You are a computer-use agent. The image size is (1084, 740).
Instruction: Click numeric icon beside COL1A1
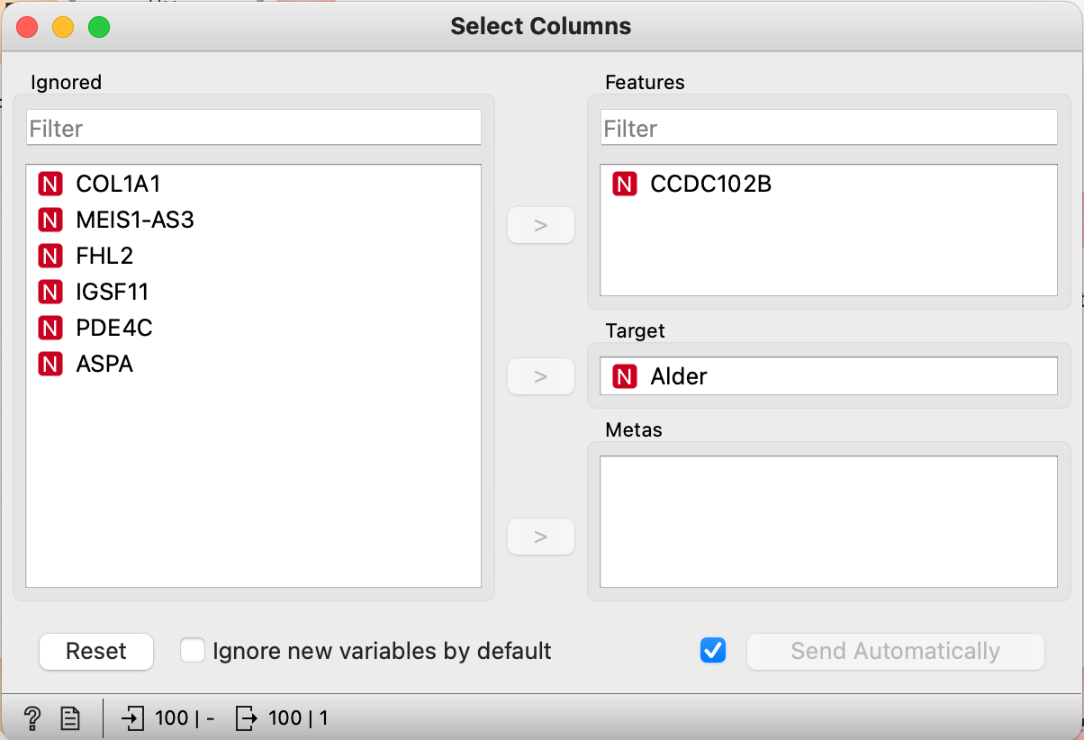pos(50,184)
